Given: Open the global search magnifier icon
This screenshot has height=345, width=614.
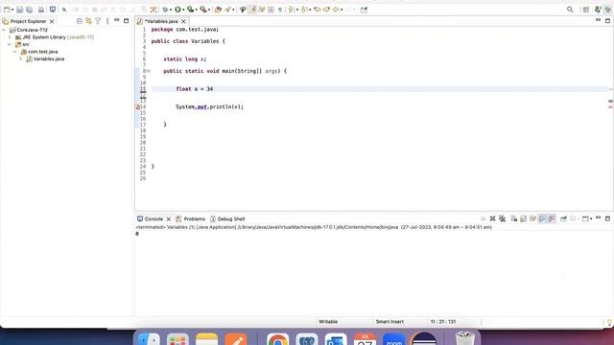Looking at the screenshot, I should [x=570, y=10].
